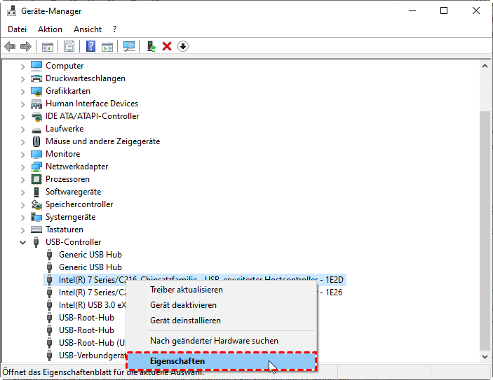Click the scrollbar down arrow
This screenshot has height=380, width=493.
pos(485,357)
